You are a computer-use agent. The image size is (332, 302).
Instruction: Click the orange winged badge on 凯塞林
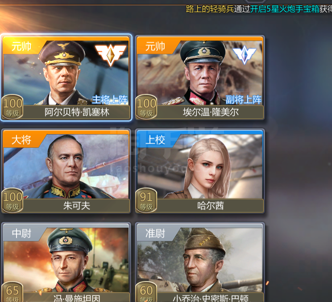click(111, 55)
